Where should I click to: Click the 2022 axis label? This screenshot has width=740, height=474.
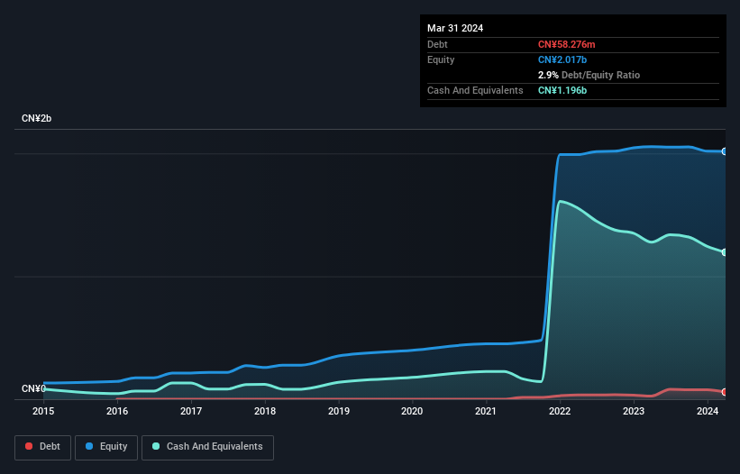coord(560,411)
